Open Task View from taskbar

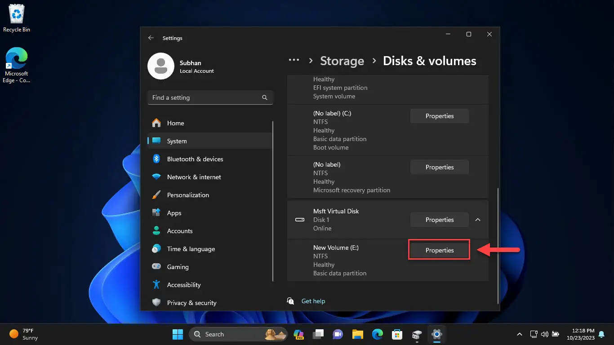click(x=319, y=334)
